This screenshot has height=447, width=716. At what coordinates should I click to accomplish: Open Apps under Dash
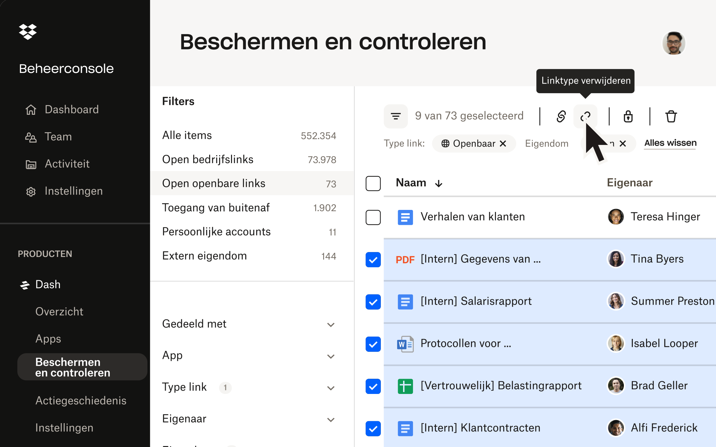(48, 339)
